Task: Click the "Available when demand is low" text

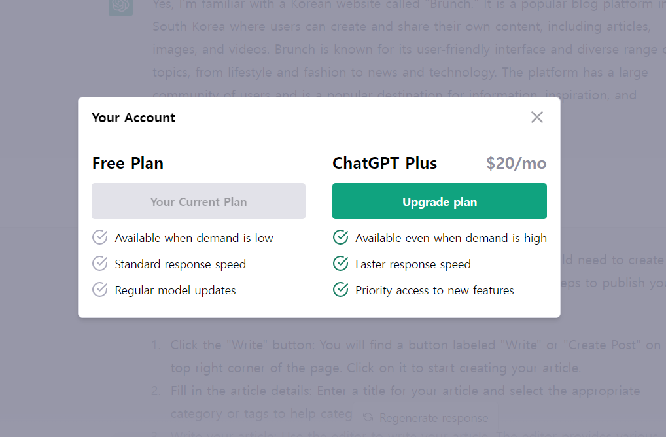Action: tap(194, 238)
